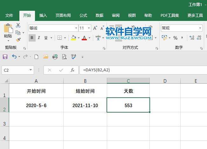Apply yellow fill color bucket

73,38
